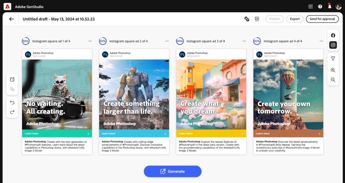Screen dimensions: 345x183
Task: Click the Export button
Action: [295, 19]
